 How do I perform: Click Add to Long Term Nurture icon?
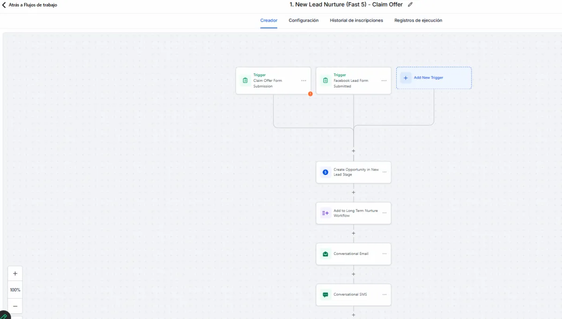[x=325, y=213]
